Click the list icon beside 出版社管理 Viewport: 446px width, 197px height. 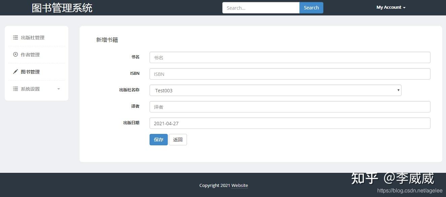[x=15, y=38]
